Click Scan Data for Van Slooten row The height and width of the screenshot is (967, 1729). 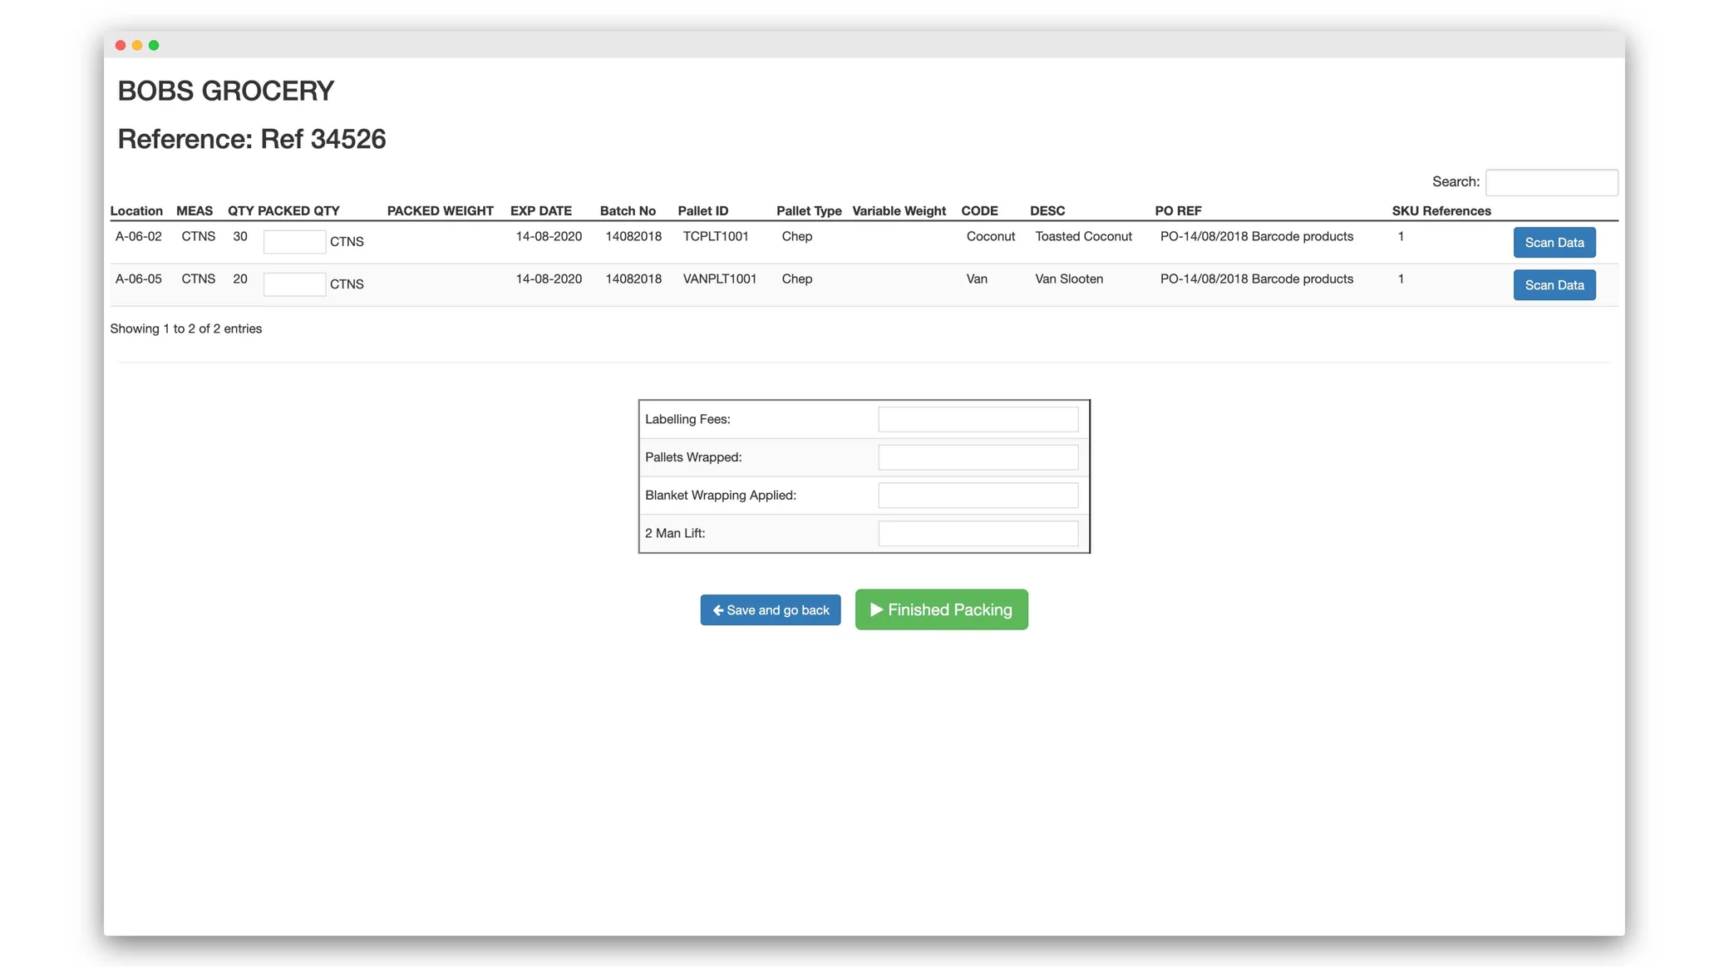pos(1554,284)
